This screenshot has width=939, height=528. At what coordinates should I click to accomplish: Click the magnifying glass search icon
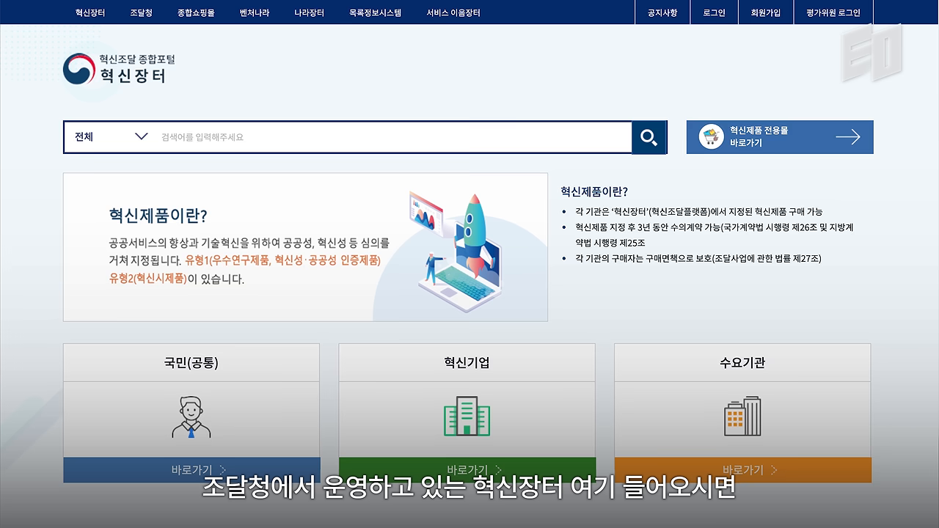point(649,137)
